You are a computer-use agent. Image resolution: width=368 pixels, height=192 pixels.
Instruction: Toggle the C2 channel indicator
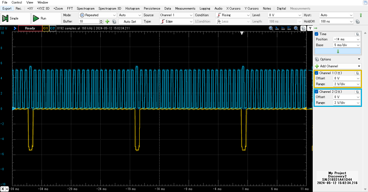53,28
